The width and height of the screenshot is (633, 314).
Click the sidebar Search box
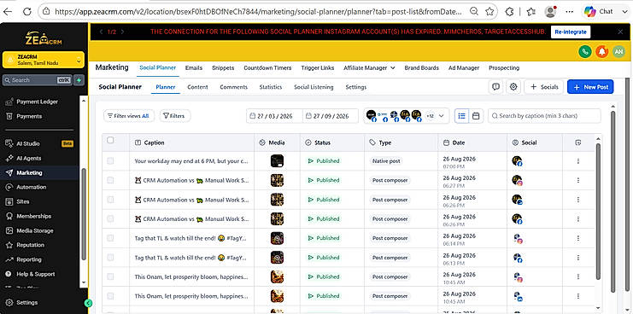coord(38,80)
